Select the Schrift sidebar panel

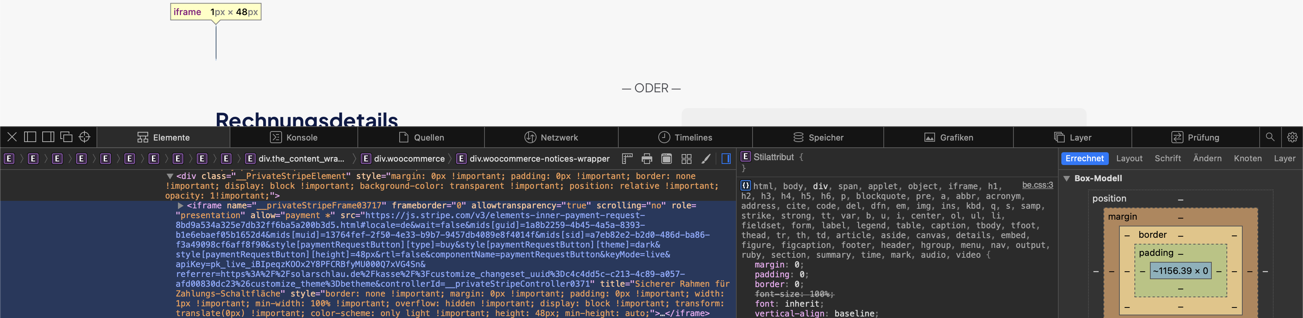[1167, 159]
